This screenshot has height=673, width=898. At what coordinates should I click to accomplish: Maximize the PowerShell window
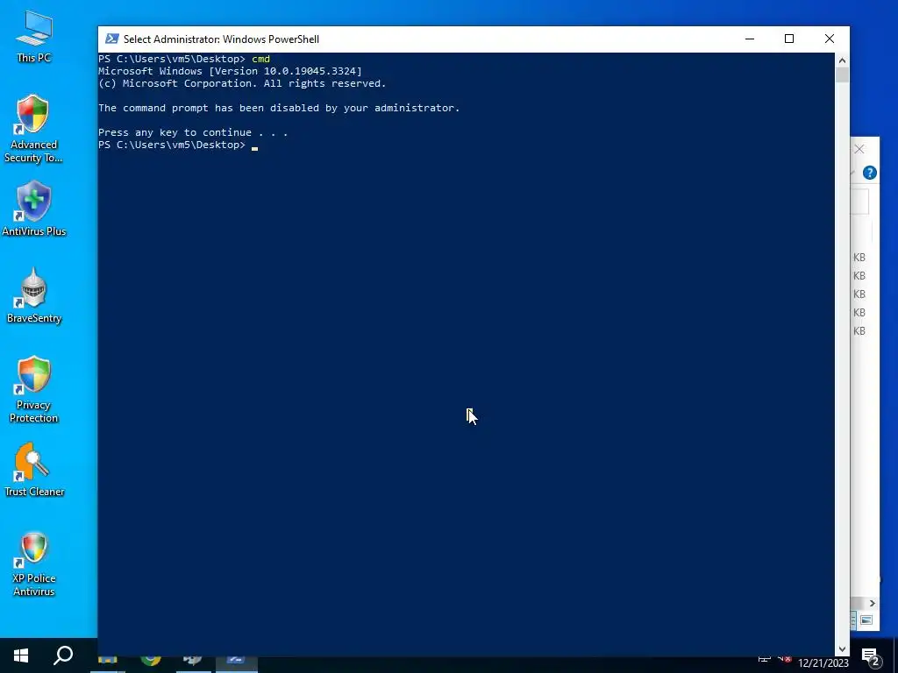[x=789, y=39]
